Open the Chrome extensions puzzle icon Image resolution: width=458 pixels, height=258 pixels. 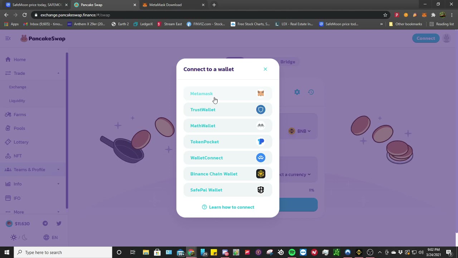pos(433,15)
